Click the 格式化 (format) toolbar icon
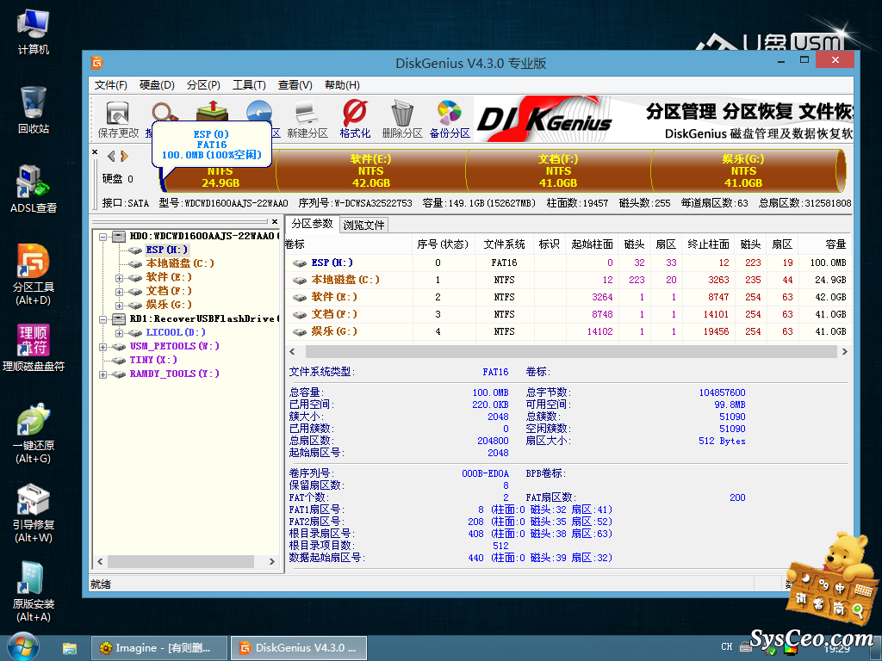 355,119
